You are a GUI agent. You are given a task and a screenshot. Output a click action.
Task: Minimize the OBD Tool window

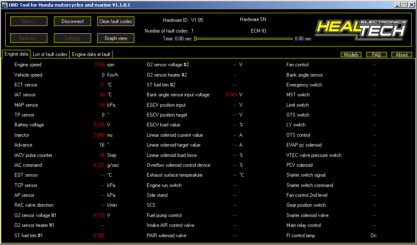(x=396, y=5)
